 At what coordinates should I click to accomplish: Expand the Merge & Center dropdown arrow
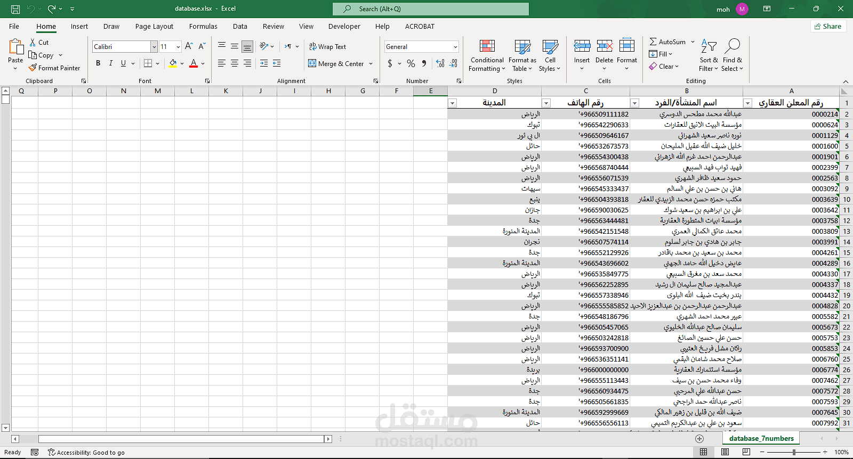pyautogui.click(x=371, y=64)
